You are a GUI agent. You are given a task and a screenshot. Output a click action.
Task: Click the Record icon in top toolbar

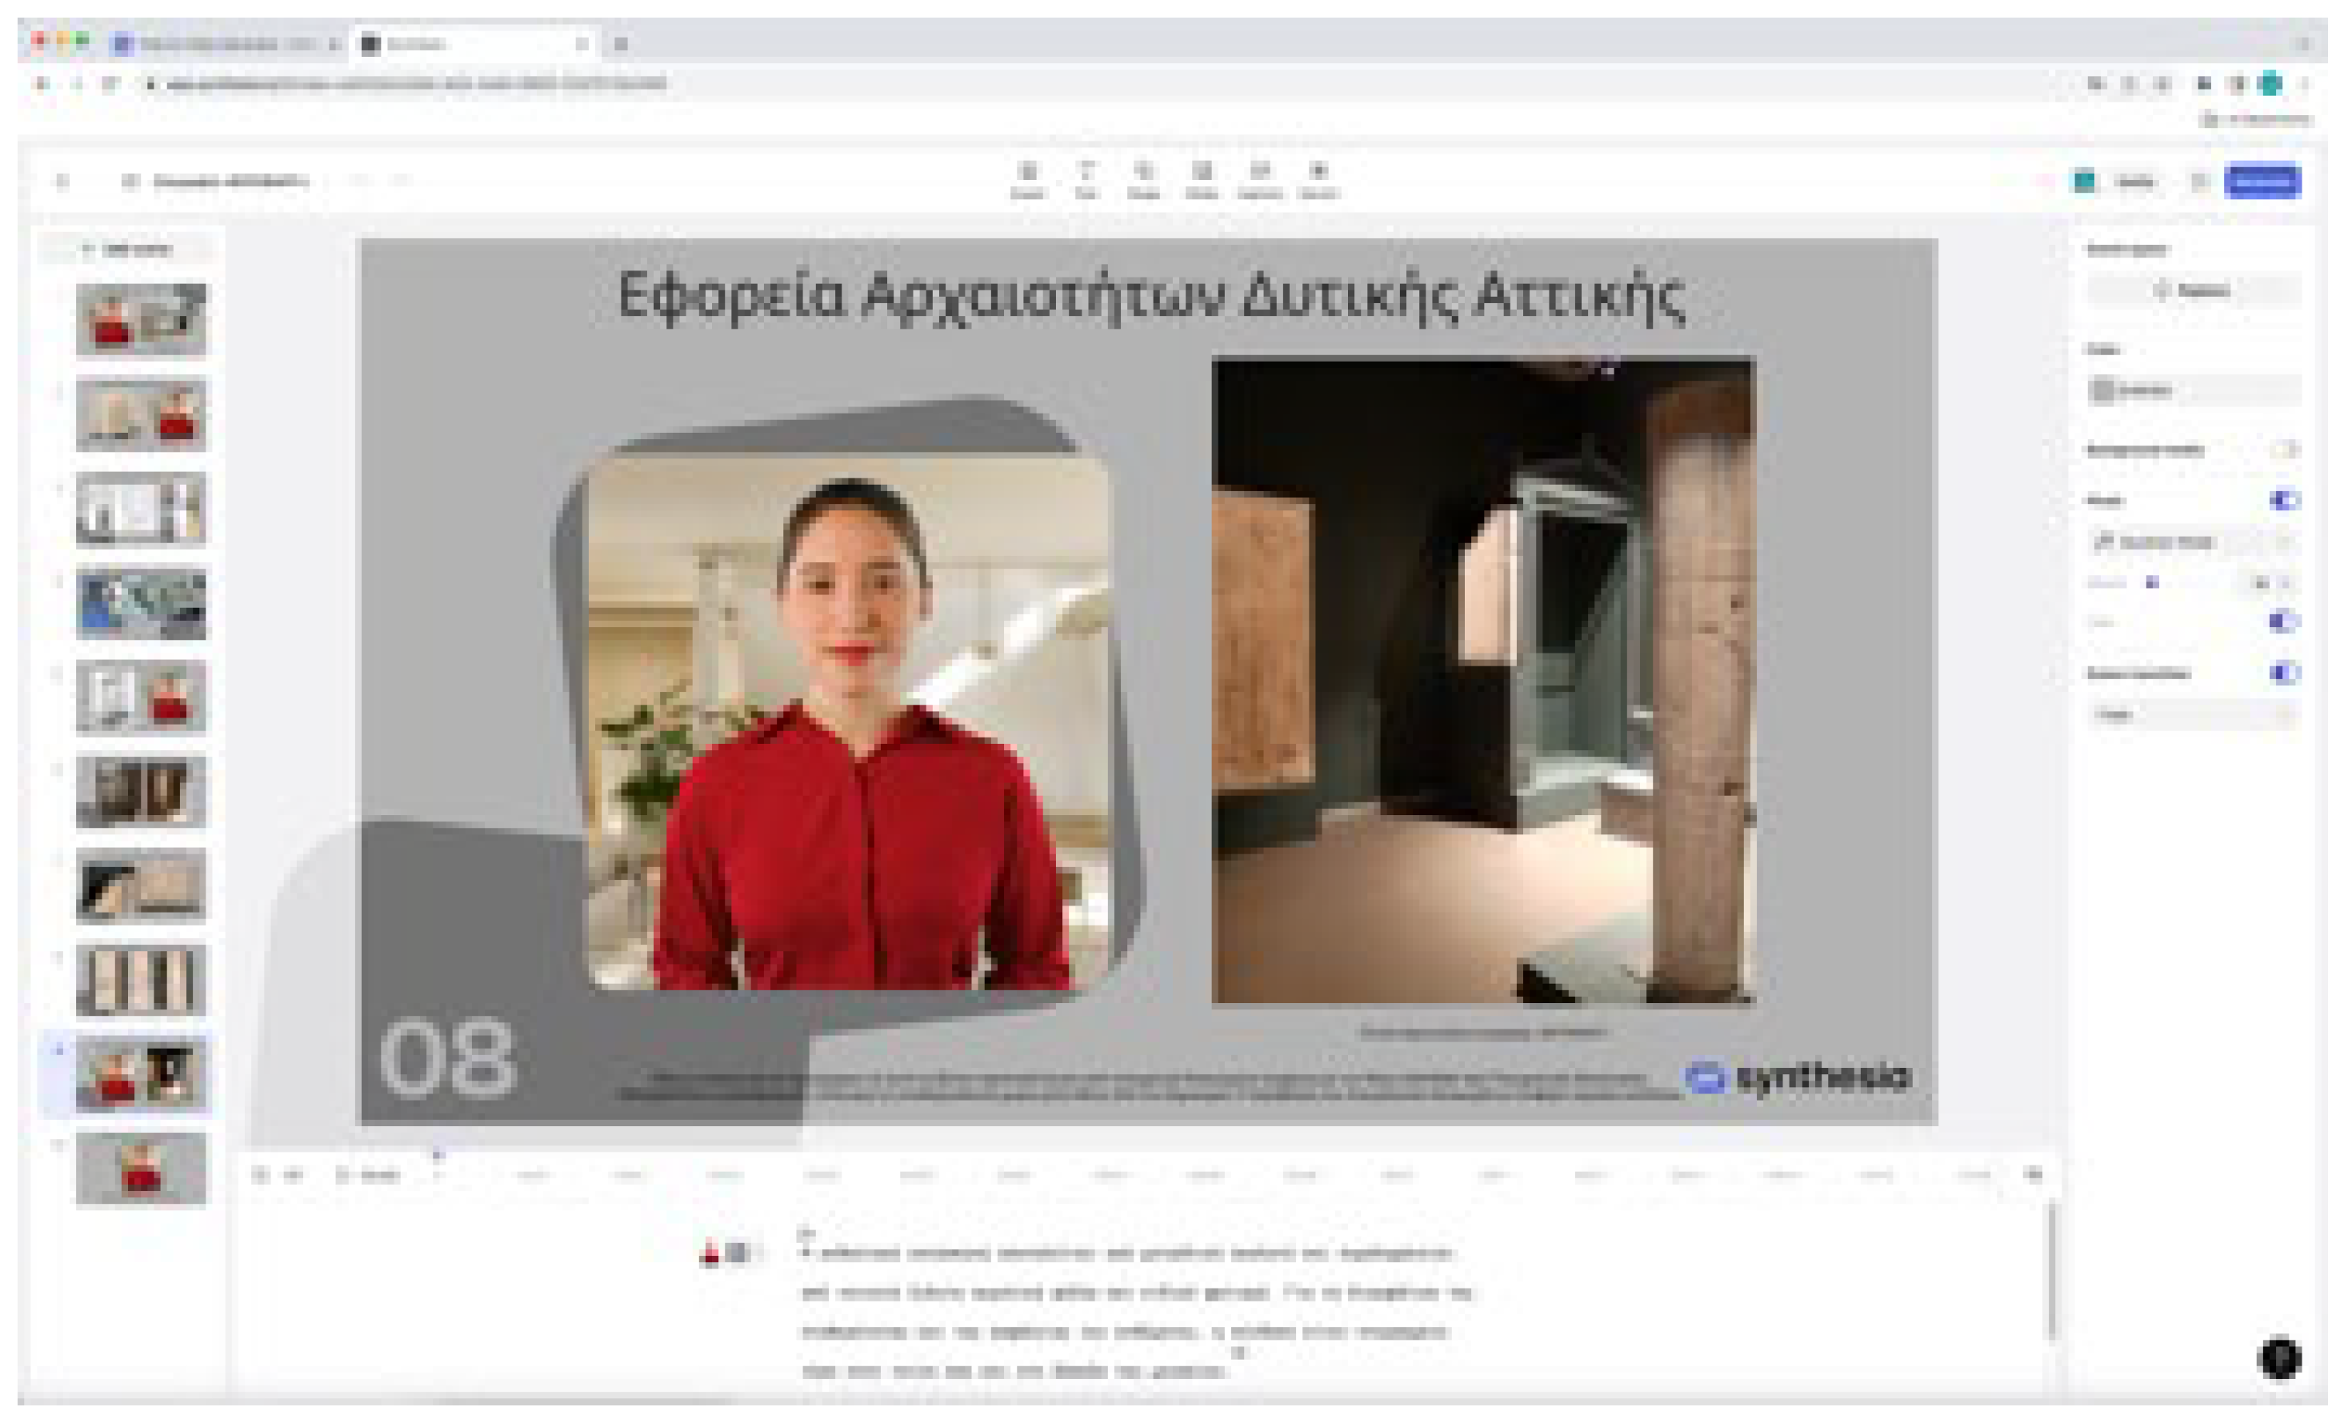(x=1318, y=178)
